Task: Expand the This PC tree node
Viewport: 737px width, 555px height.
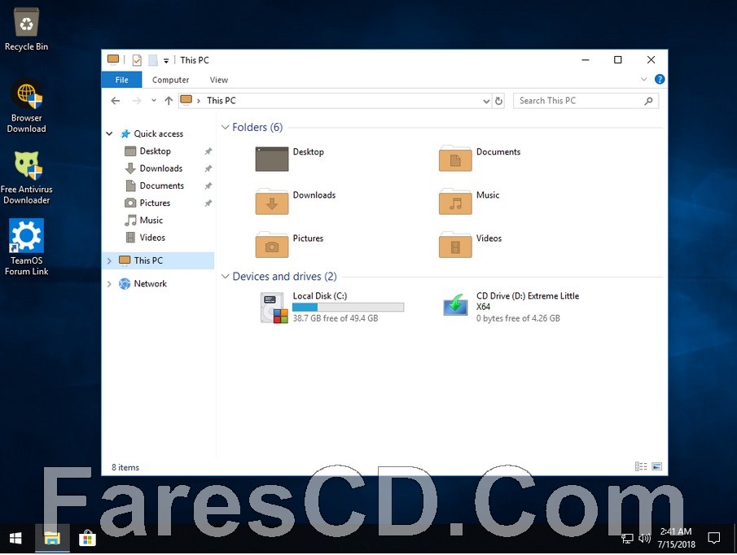Action: tap(109, 260)
